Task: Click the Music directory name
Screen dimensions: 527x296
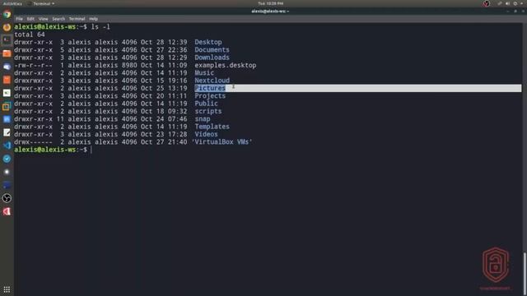Action: point(204,73)
